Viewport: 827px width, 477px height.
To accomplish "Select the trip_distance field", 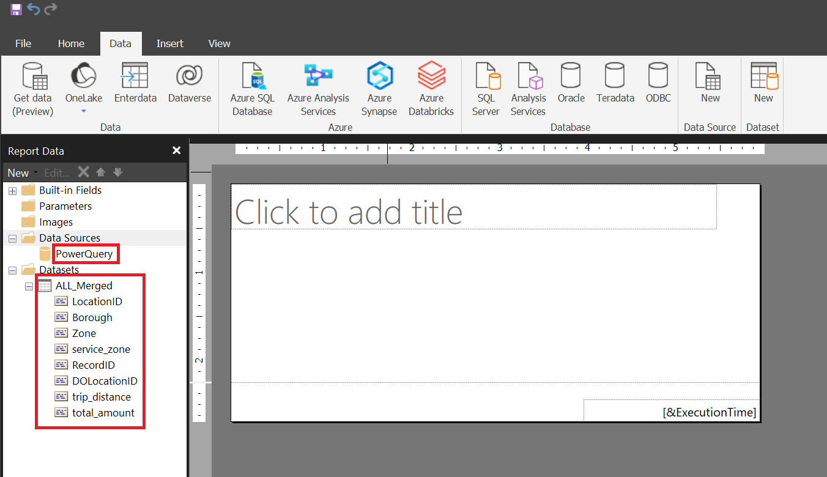I will click(102, 397).
